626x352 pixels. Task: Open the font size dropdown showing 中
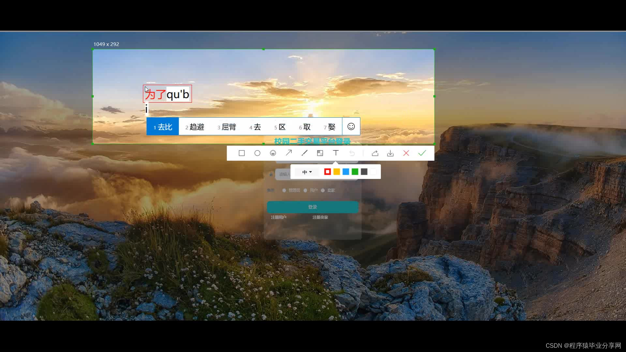point(307,172)
